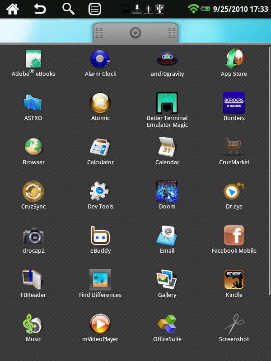The width and height of the screenshot is (271, 361).
Task: Launch the Screenshot scissors app
Action: (234, 324)
